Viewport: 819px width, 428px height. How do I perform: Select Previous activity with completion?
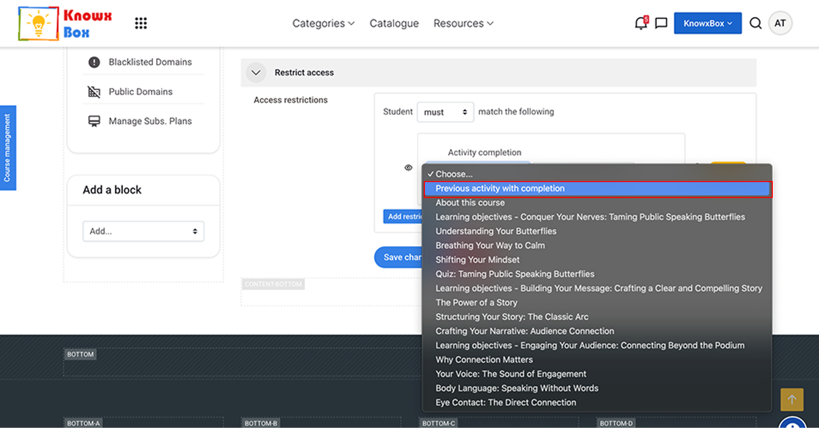coord(597,189)
